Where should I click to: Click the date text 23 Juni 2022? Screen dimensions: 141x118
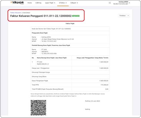tap(95, 101)
